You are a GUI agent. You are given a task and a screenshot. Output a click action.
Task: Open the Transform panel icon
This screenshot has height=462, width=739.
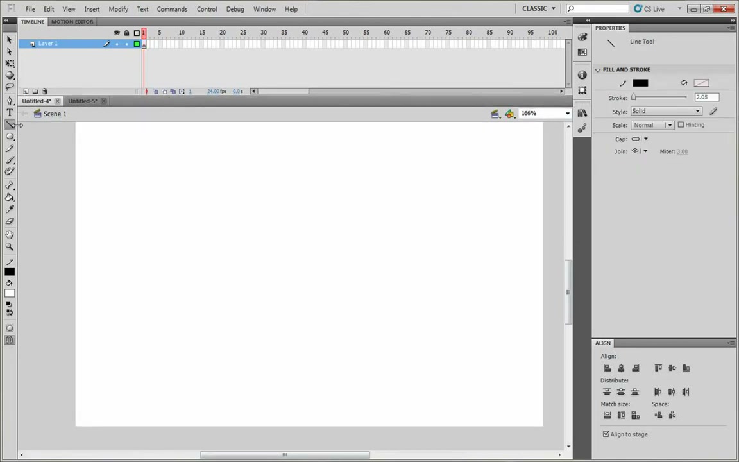pyautogui.click(x=582, y=90)
